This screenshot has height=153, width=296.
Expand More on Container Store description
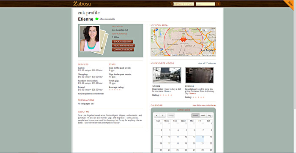(x=192, y=94)
